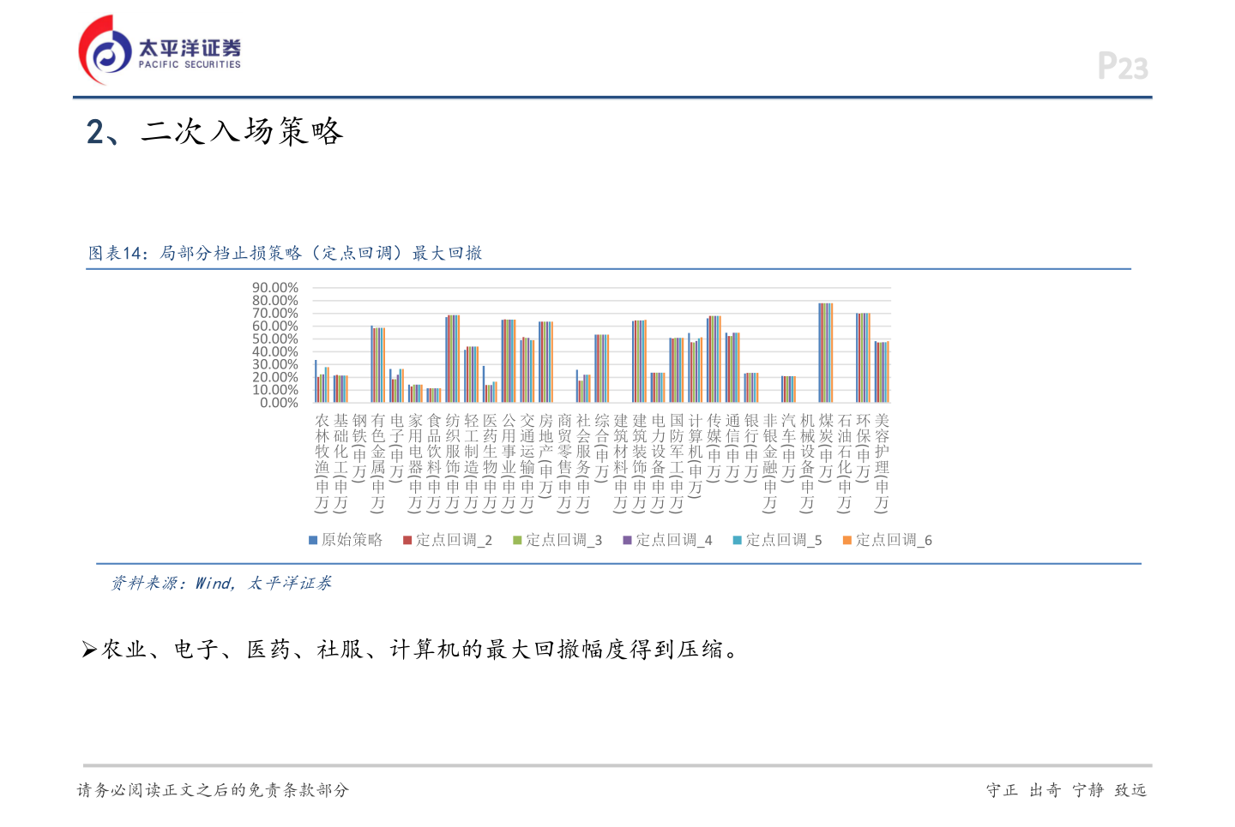Click the 美容护理 category axis label

883,463
